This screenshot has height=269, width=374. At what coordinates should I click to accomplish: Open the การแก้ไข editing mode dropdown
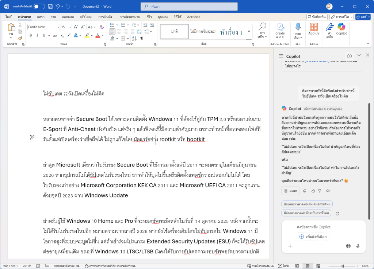click(341, 17)
